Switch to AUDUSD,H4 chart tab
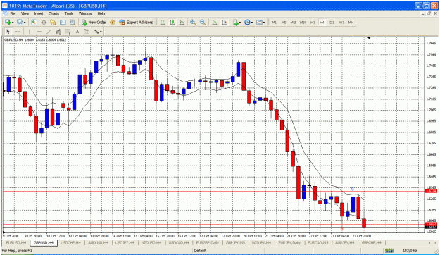 click(99, 242)
